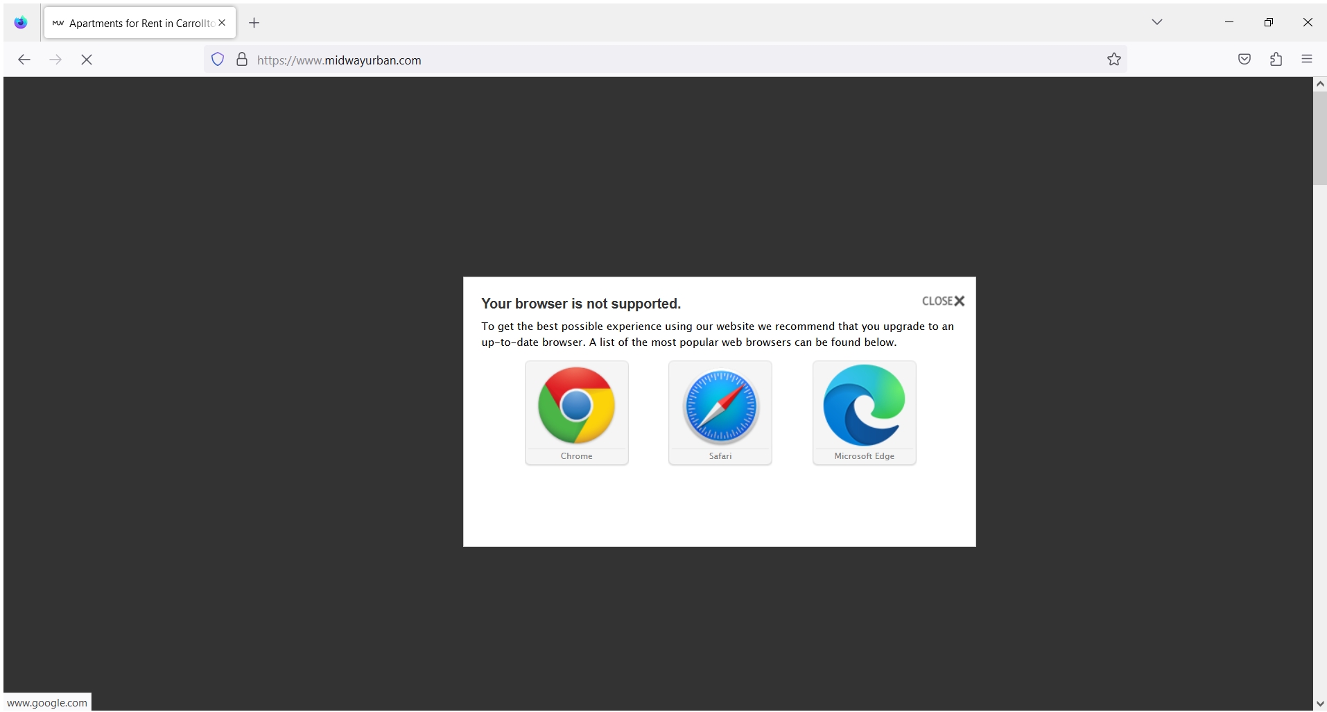Open the Extensions menu
1327x712 pixels.
(x=1276, y=60)
